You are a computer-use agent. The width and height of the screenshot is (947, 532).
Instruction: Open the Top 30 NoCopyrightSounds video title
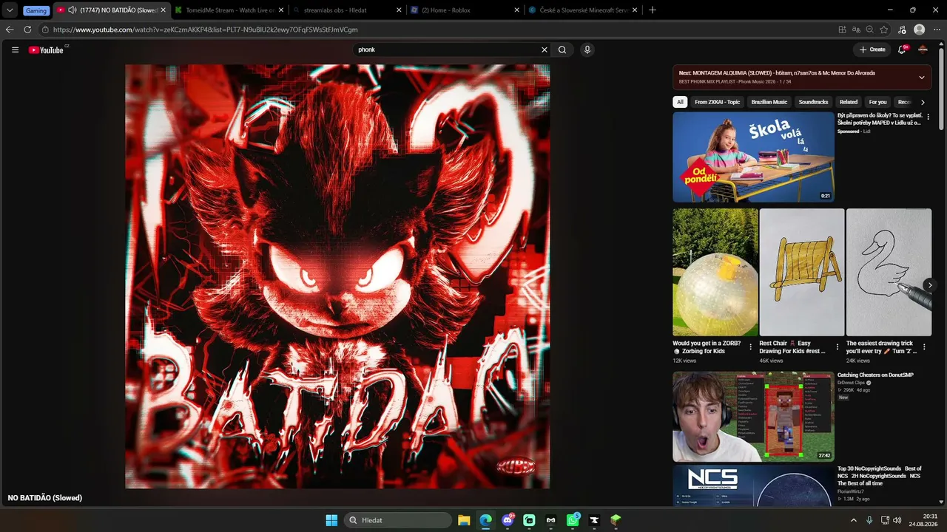tap(880, 476)
